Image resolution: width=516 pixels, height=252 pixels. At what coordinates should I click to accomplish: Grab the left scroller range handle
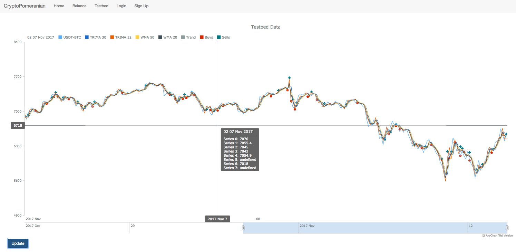(x=243, y=228)
